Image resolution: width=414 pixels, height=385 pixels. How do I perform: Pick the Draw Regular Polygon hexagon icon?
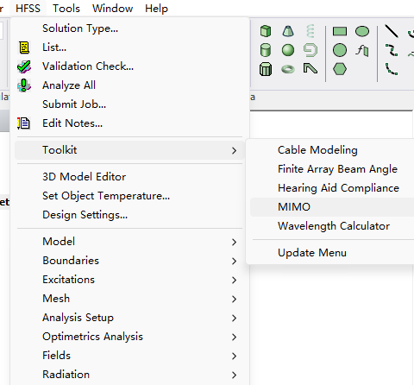340,69
